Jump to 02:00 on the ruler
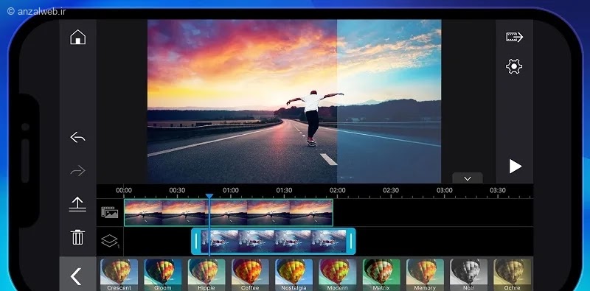Screen dimensions: 590x291 pyautogui.click(x=338, y=190)
